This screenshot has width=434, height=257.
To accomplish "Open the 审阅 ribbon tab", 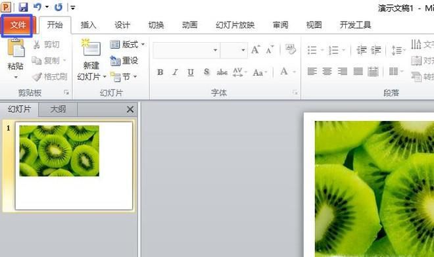I will 280,25.
